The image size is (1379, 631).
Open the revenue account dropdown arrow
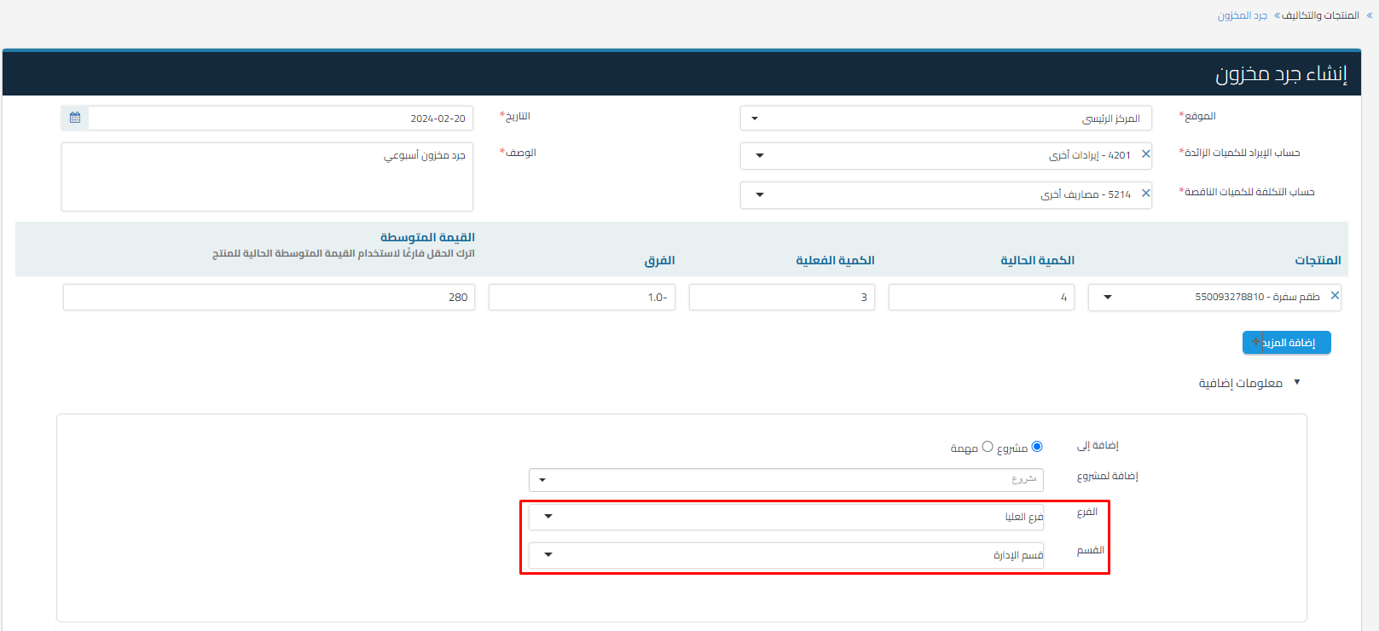pos(760,155)
